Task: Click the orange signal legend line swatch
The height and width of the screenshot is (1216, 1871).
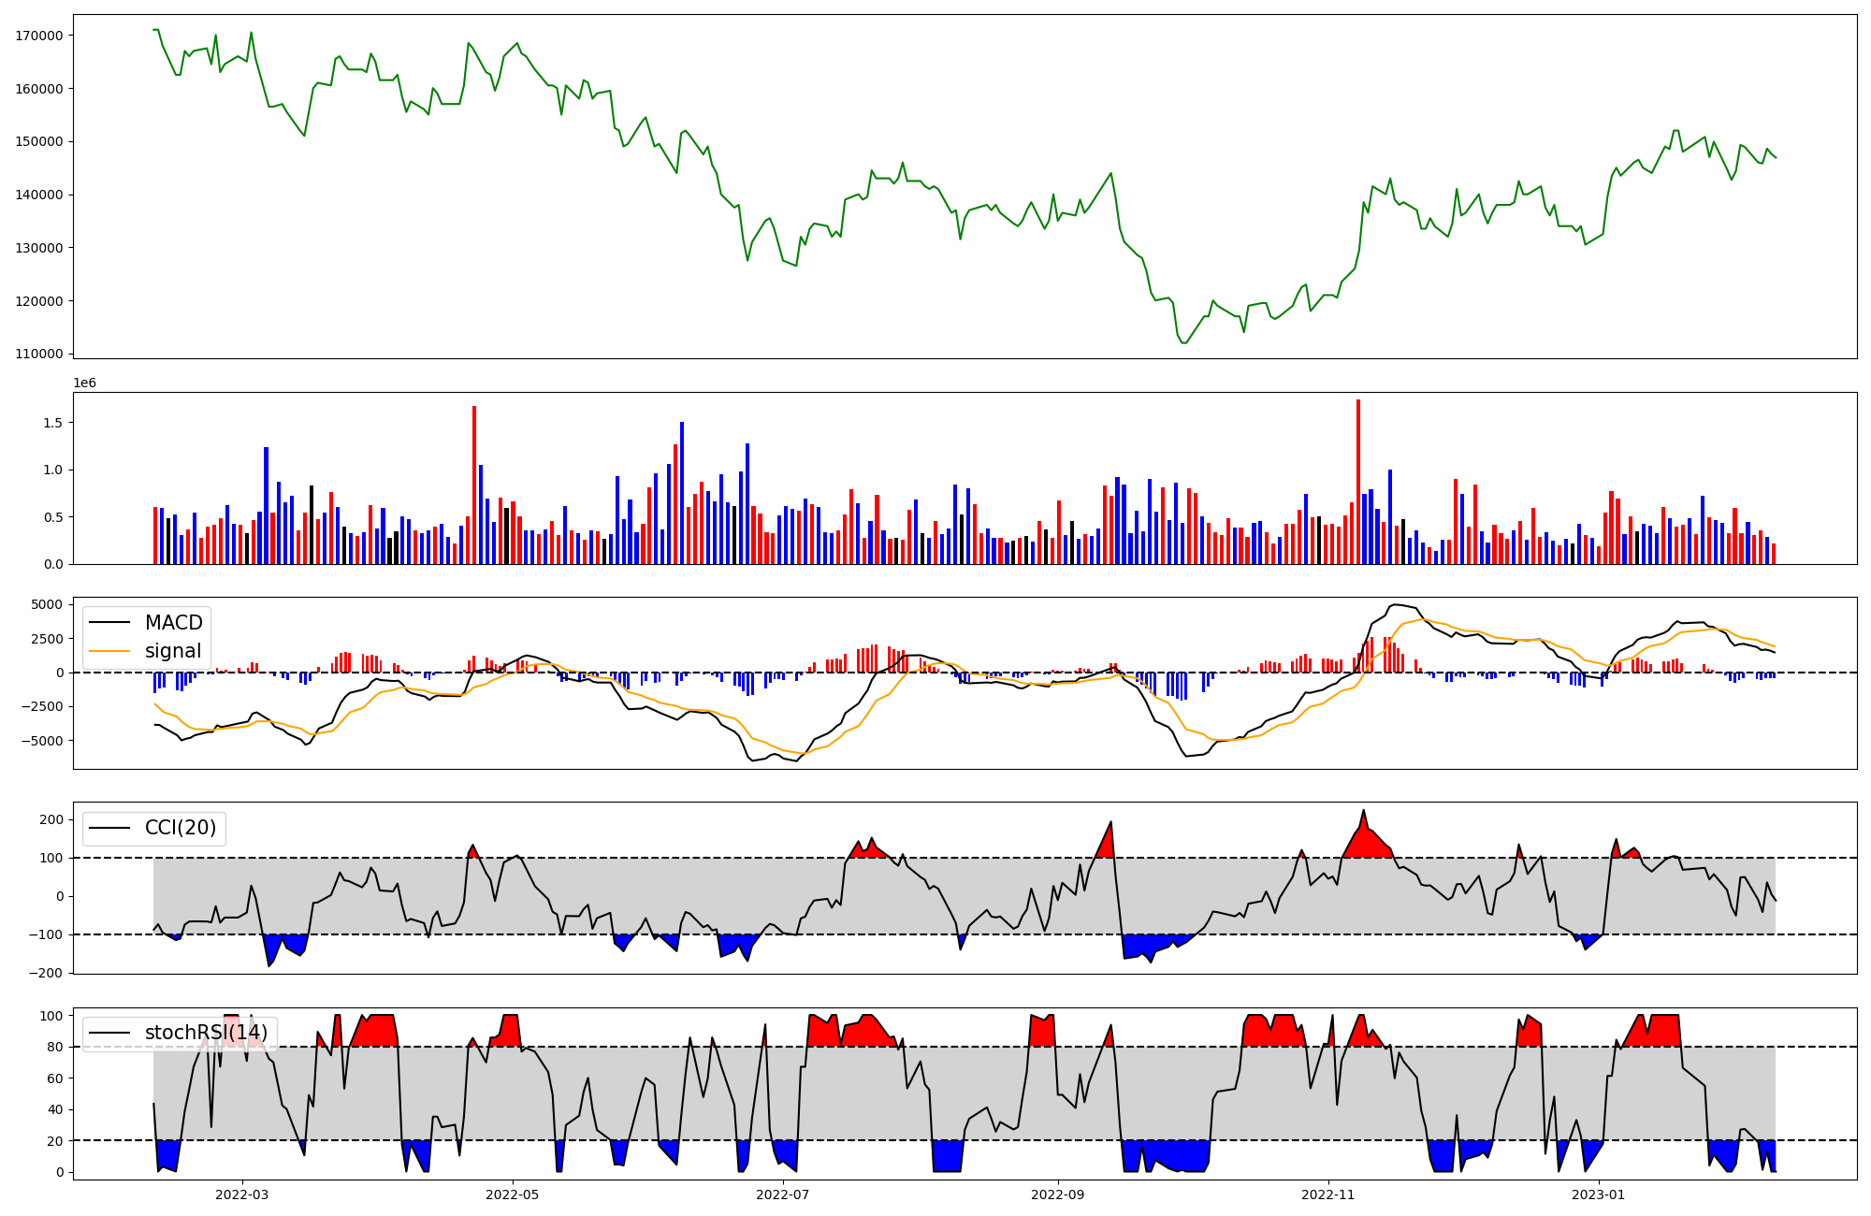Action: point(111,651)
